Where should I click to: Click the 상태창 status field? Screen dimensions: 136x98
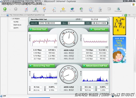[95, 19]
